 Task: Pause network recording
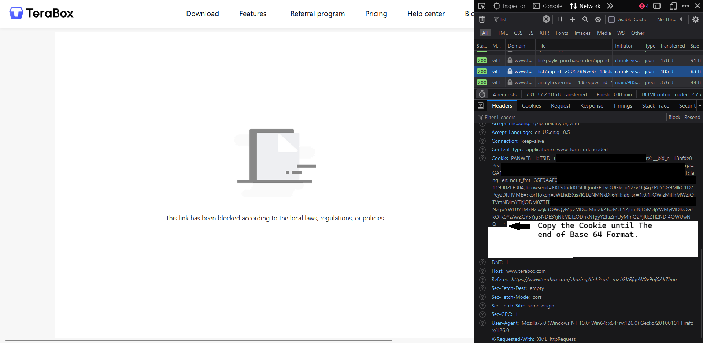tap(560, 19)
